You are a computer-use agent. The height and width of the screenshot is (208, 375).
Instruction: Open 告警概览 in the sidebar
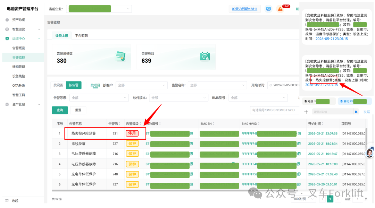[x=19, y=48]
